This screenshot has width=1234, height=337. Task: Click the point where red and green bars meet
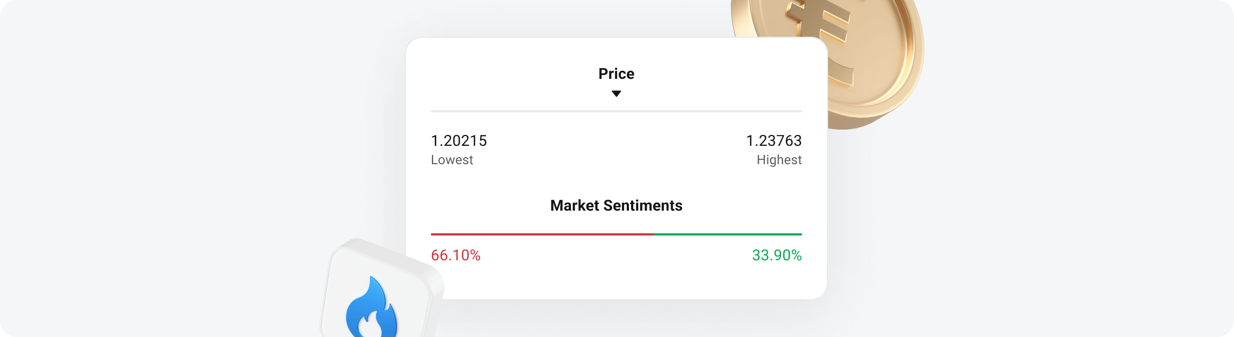pos(653,234)
